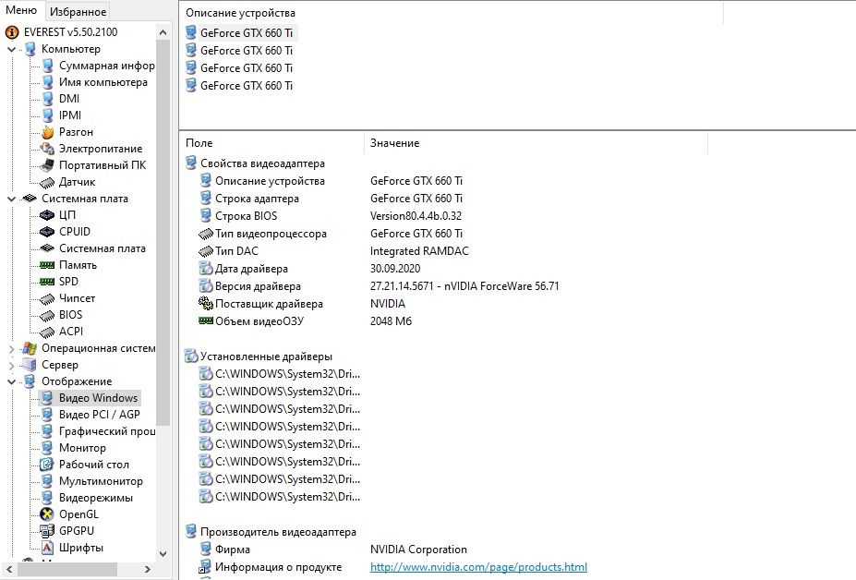This screenshot has width=856, height=580.
Task: Click the ЦП processor icon
Action: [47, 215]
